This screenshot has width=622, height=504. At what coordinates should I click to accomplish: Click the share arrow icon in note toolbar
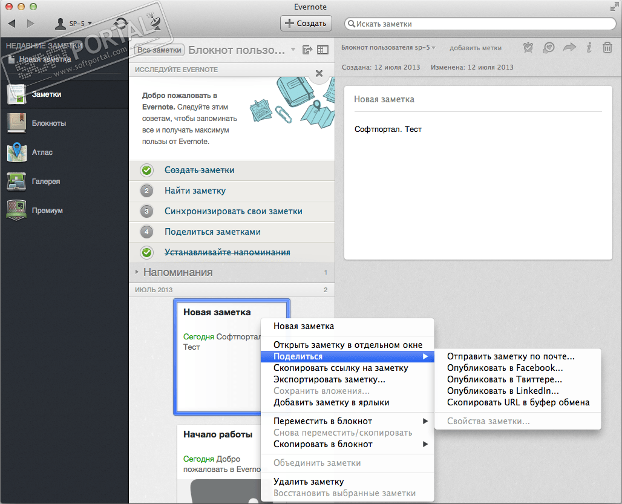pyautogui.click(x=569, y=48)
